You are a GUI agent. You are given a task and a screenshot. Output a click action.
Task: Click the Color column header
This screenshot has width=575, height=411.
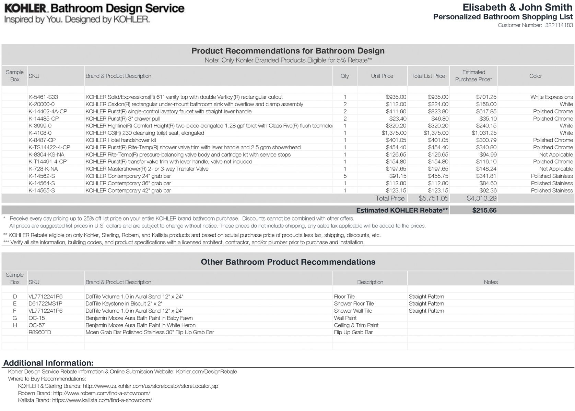coord(535,76)
